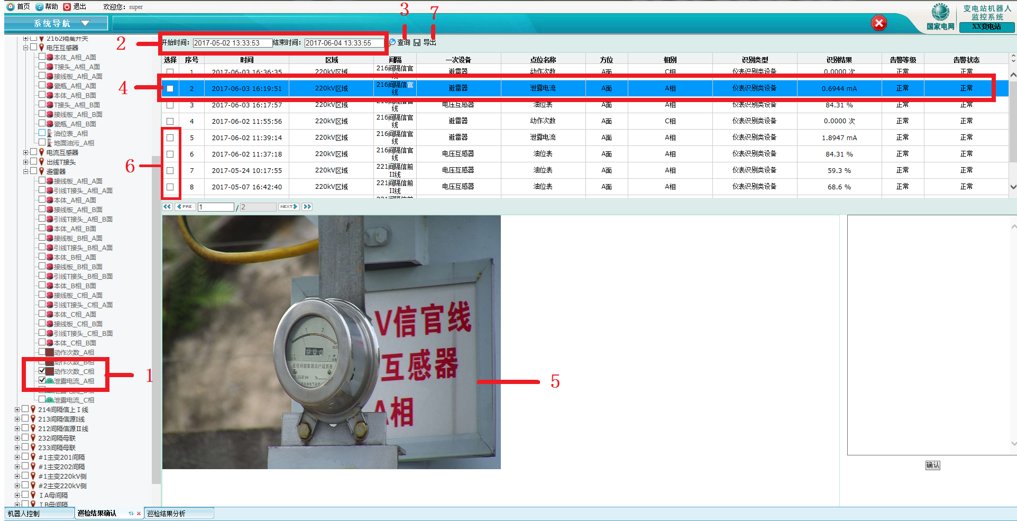The width and height of the screenshot is (1017, 521).
Task: Click the 查询 search icon
Action: point(392,42)
